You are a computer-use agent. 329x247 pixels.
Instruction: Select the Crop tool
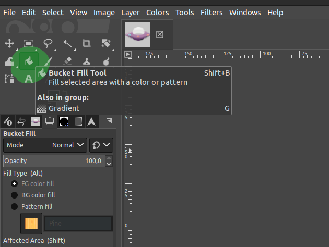(x=87, y=43)
